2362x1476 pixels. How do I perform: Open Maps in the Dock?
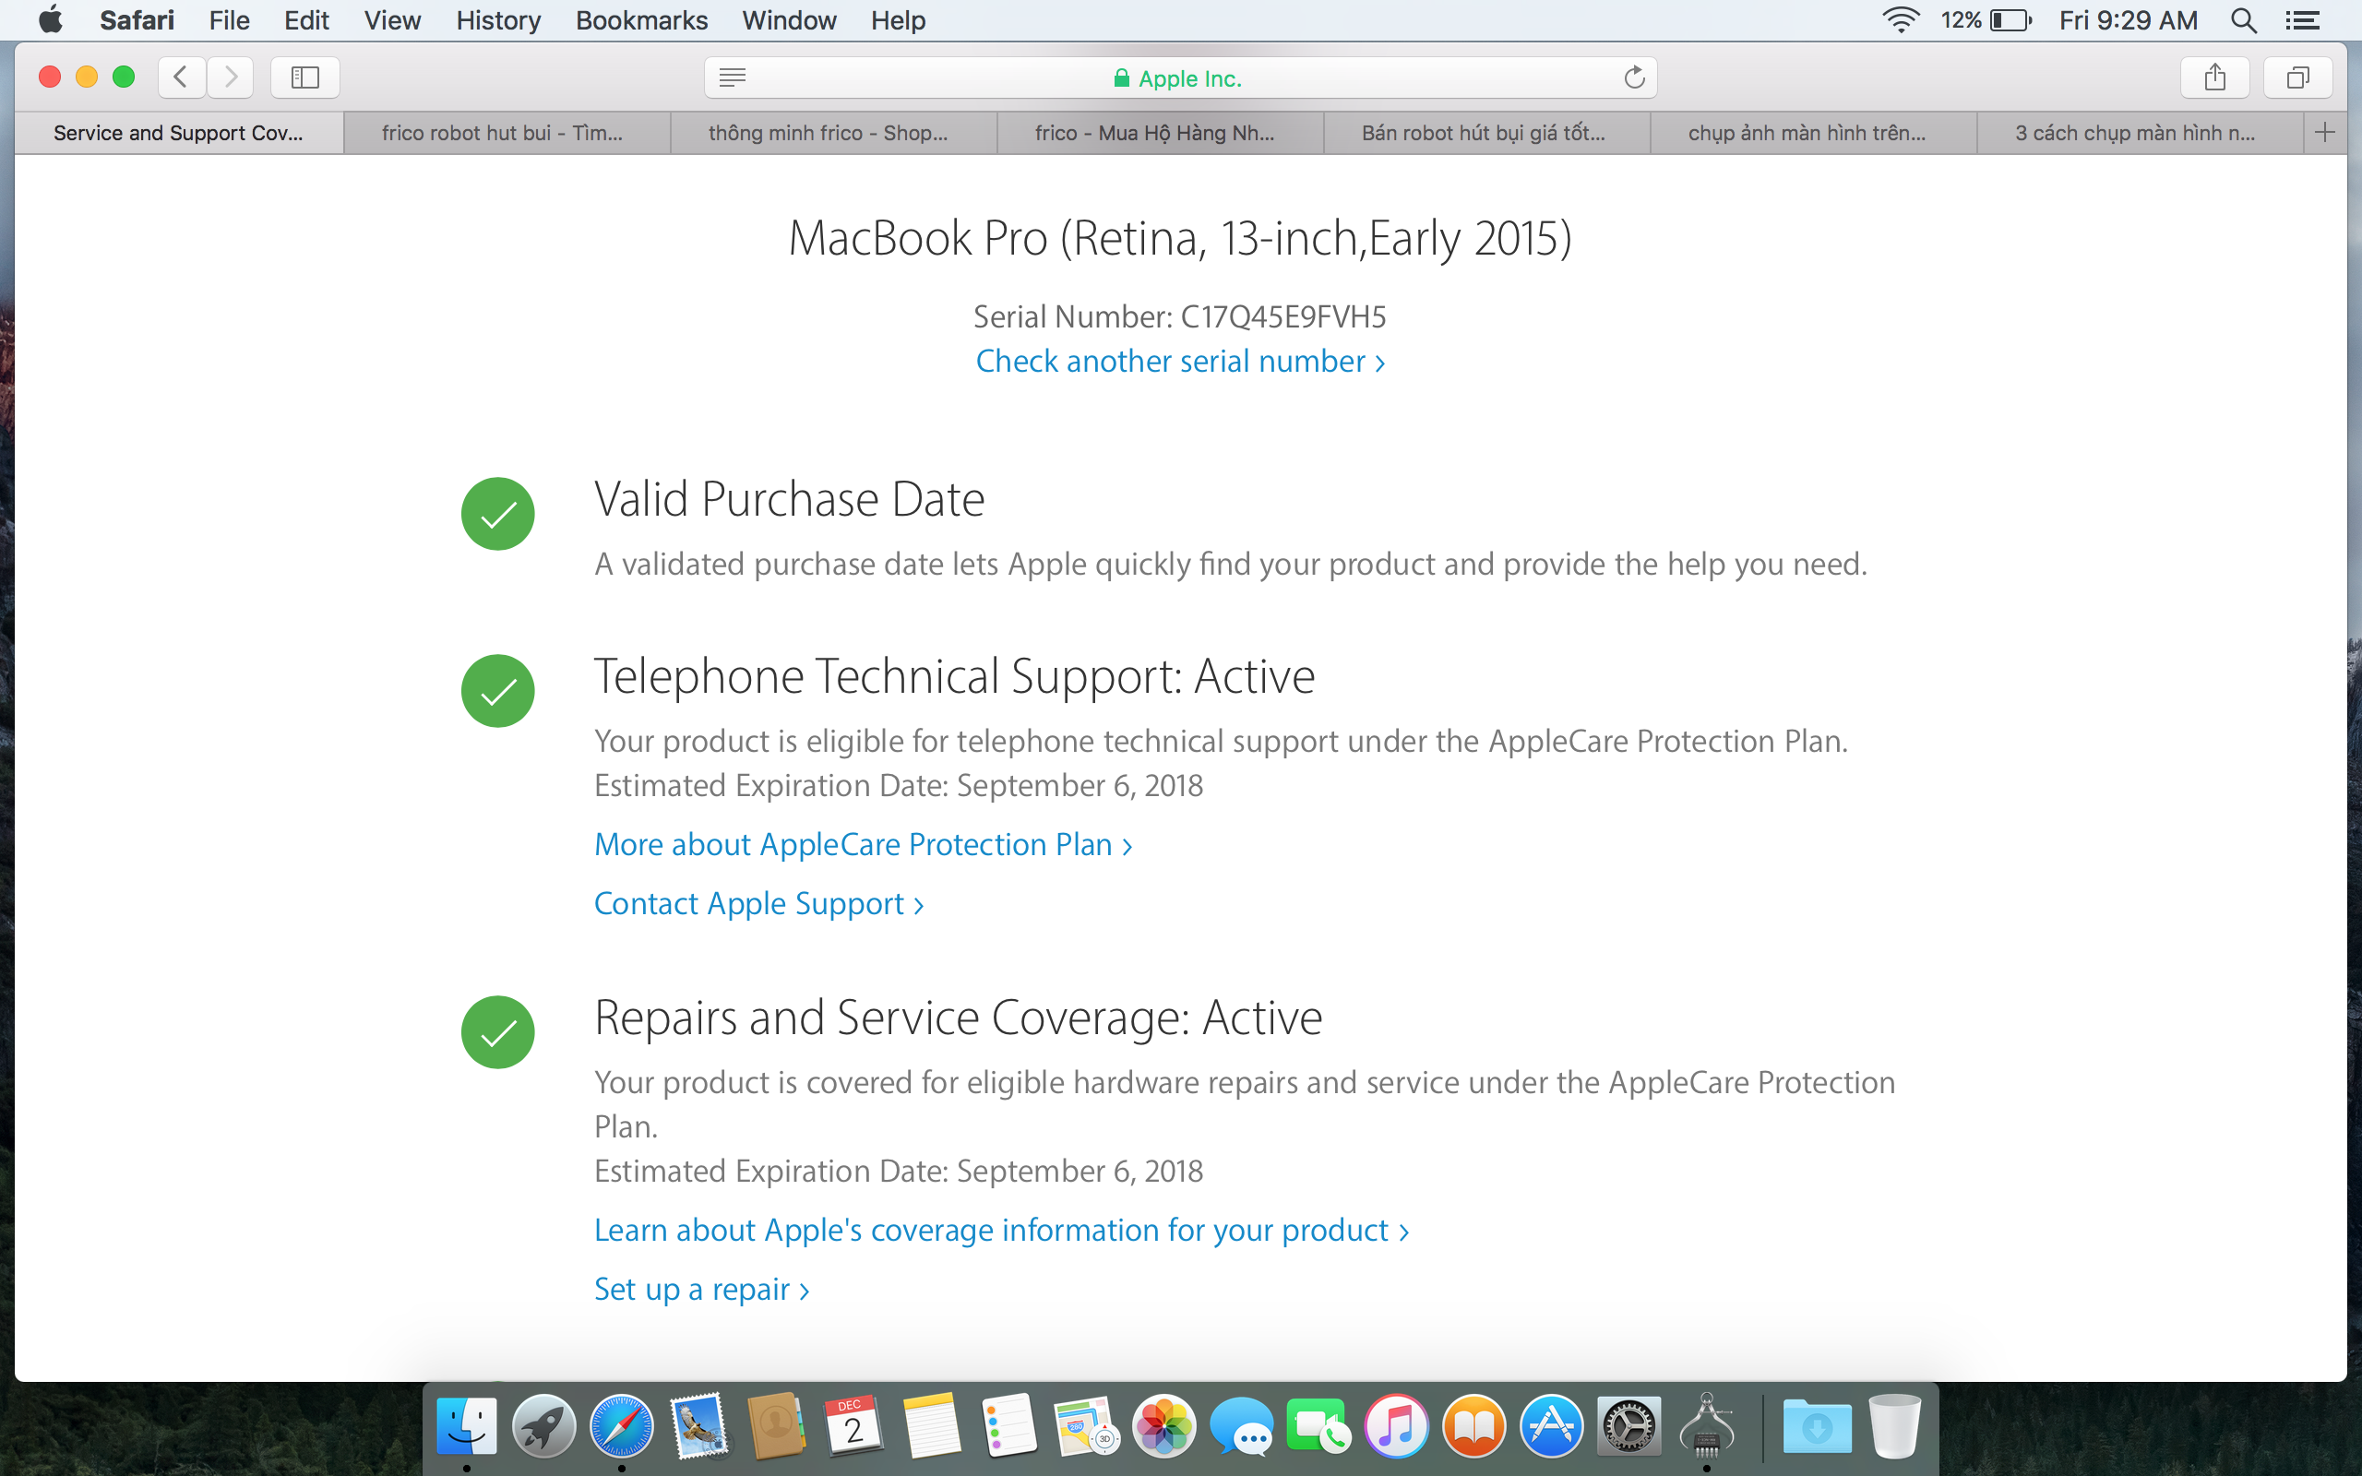click(x=1086, y=1426)
